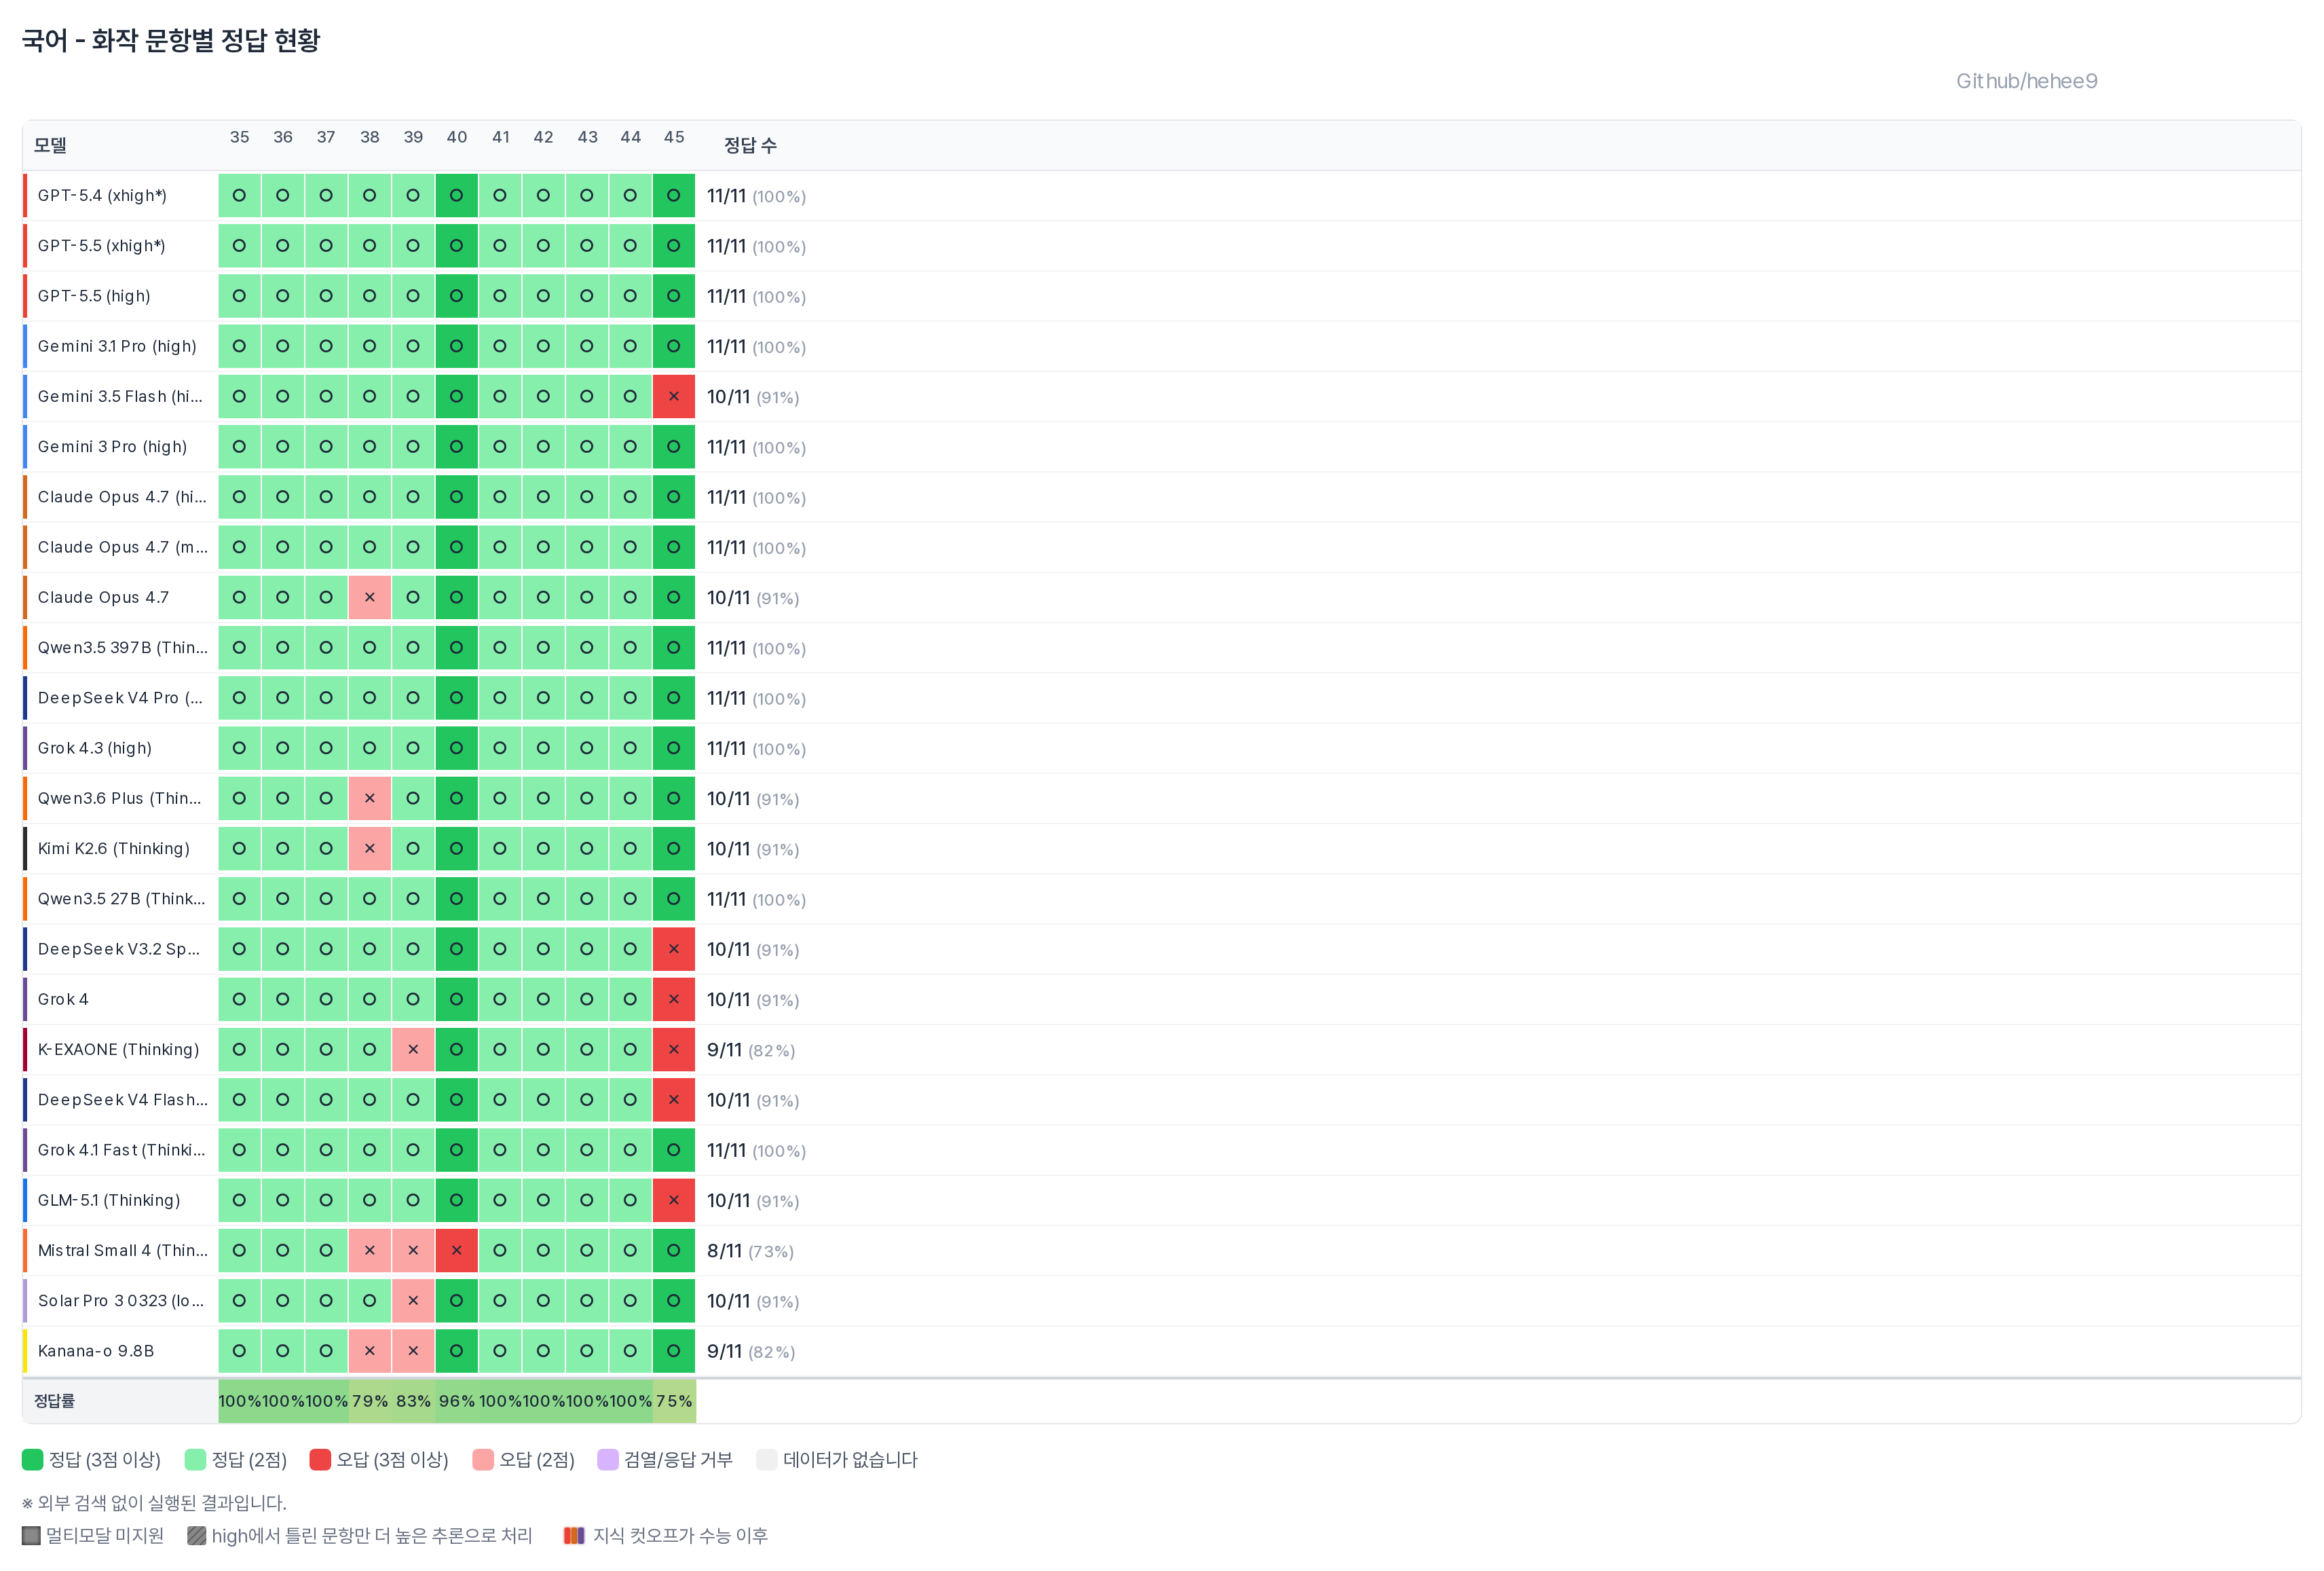This screenshot has height=1571, width=2324.
Task: Click the 9/11 (82%) score for Kanana-o 9.8B
Action: pyautogui.click(x=751, y=1352)
